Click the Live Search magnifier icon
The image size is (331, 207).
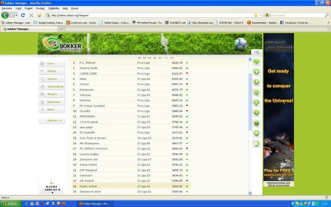point(326,15)
